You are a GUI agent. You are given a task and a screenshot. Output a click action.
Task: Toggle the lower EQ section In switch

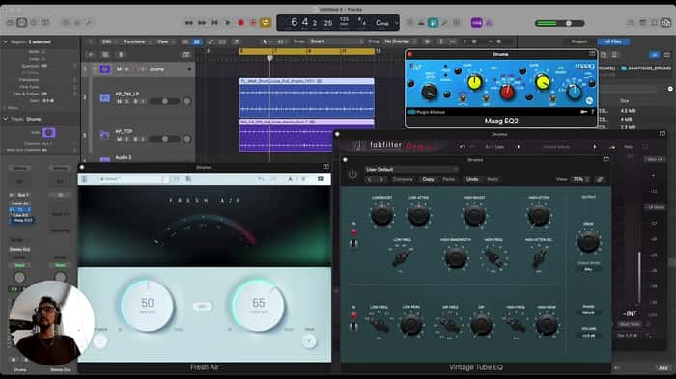(353, 326)
